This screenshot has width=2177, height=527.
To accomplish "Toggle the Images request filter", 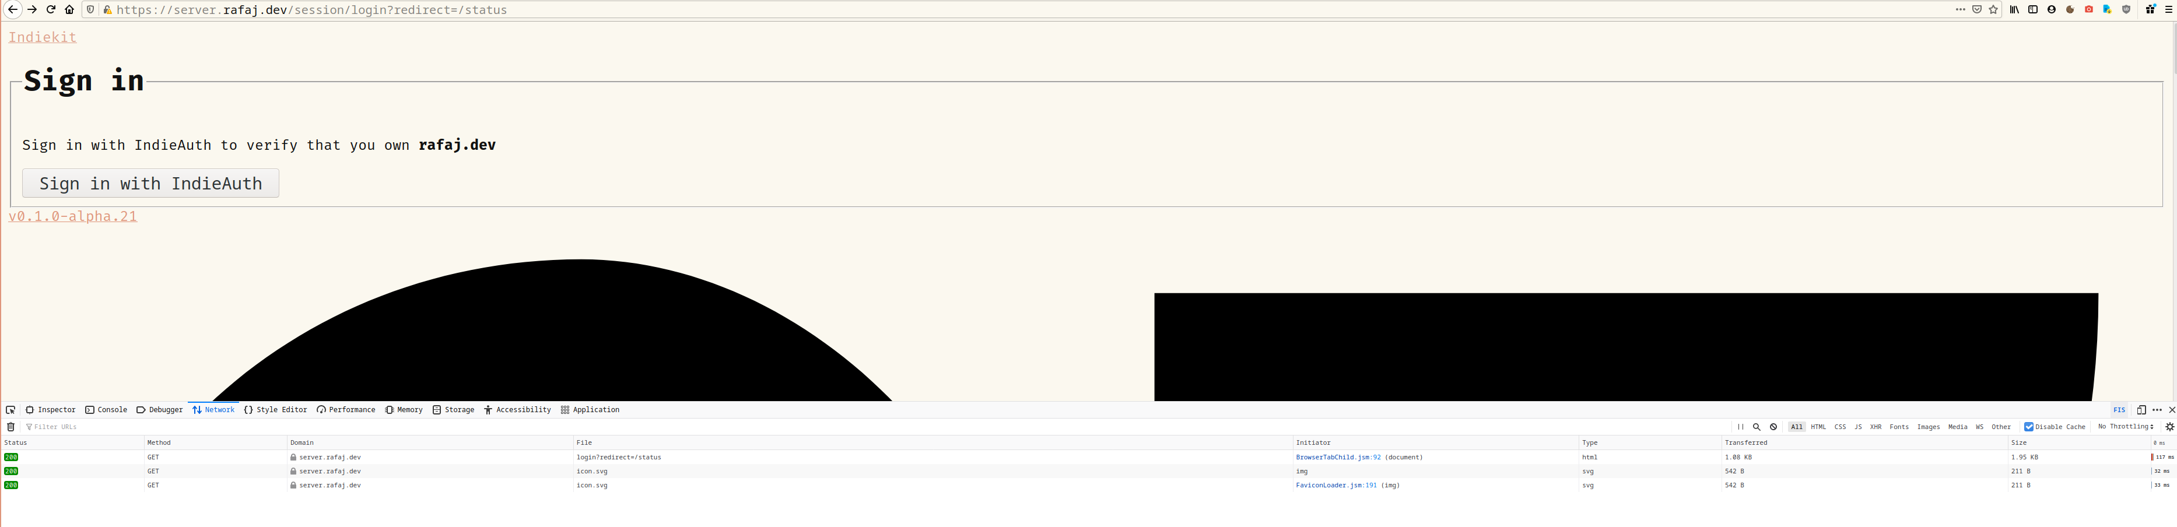I will 1929,427.
